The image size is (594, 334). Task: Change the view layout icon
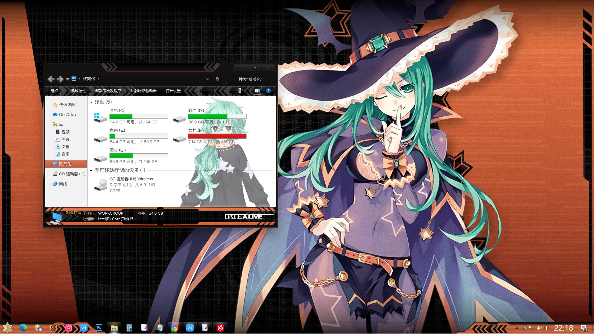[x=240, y=91]
